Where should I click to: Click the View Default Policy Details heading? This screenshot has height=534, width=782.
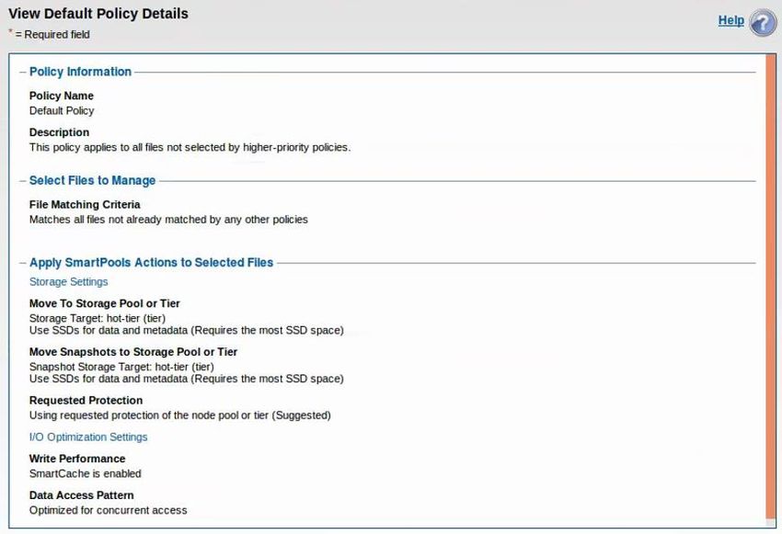pyautogui.click(x=98, y=14)
